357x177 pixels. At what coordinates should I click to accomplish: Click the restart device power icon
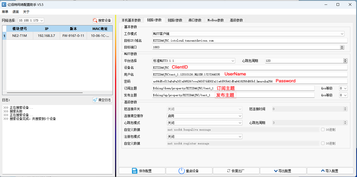coord(182,171)
